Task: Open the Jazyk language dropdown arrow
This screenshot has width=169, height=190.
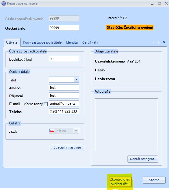Action: 76,131
